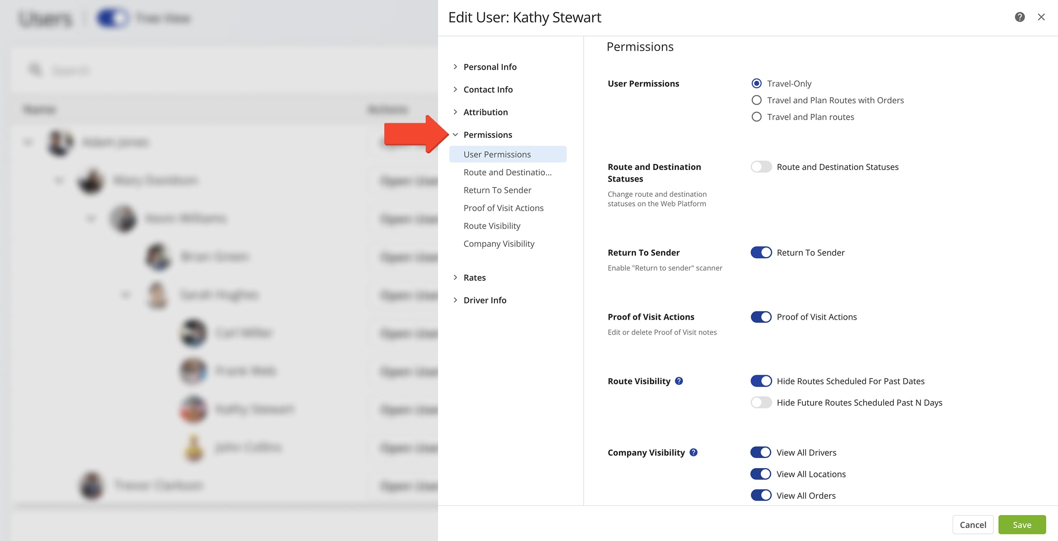Click Adam Jones's avatar thumbnail

pyautogui.click(x=58, y=142)
